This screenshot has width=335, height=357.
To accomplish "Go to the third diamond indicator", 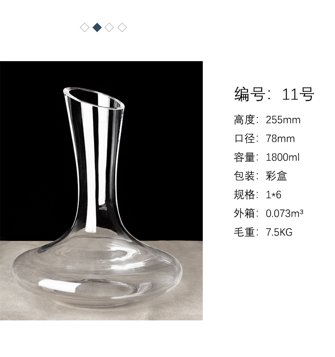I will click(x=109, y=27).
